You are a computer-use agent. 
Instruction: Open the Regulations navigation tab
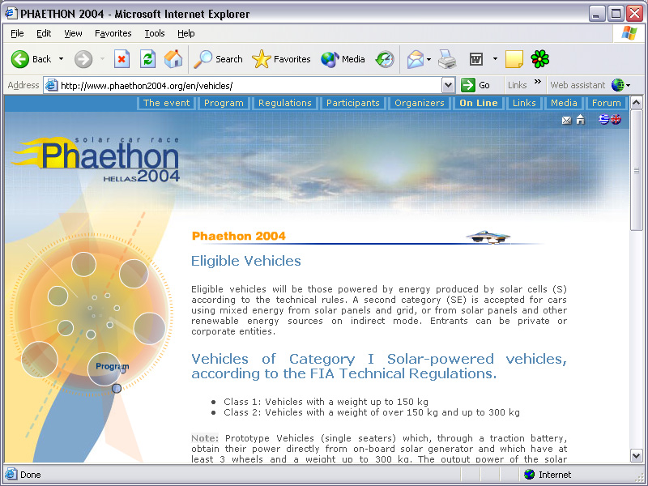[x=285, y=103]
